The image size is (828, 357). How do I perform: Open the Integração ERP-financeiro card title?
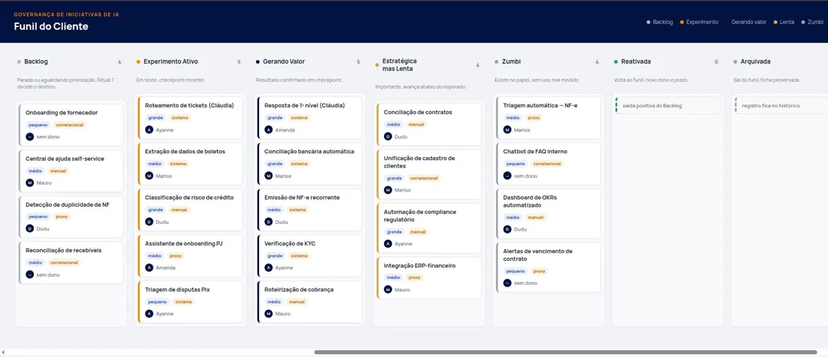[x=419, y=266]
